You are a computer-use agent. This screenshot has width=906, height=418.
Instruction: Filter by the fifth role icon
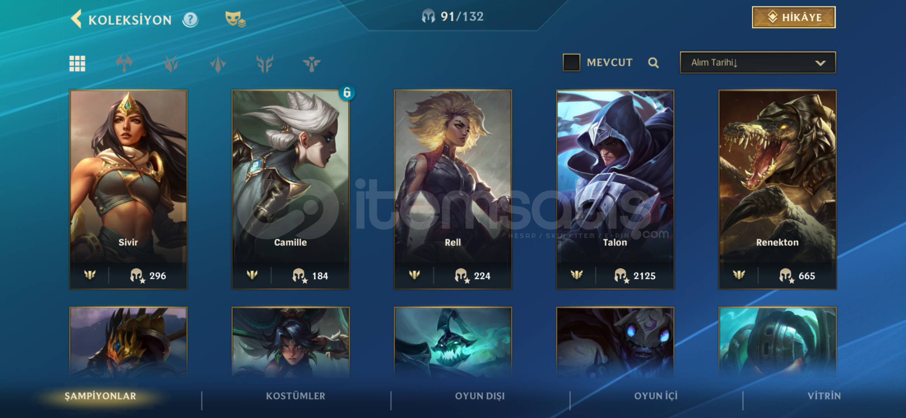pos(312,64)
